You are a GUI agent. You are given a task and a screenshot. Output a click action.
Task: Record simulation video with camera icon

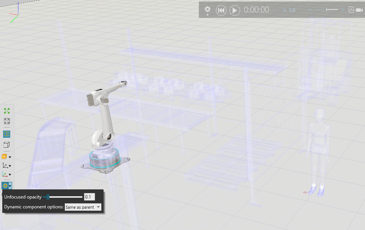coord(359,10)
